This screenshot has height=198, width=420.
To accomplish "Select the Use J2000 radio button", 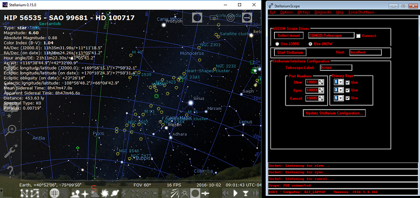I will coord(278,44).
